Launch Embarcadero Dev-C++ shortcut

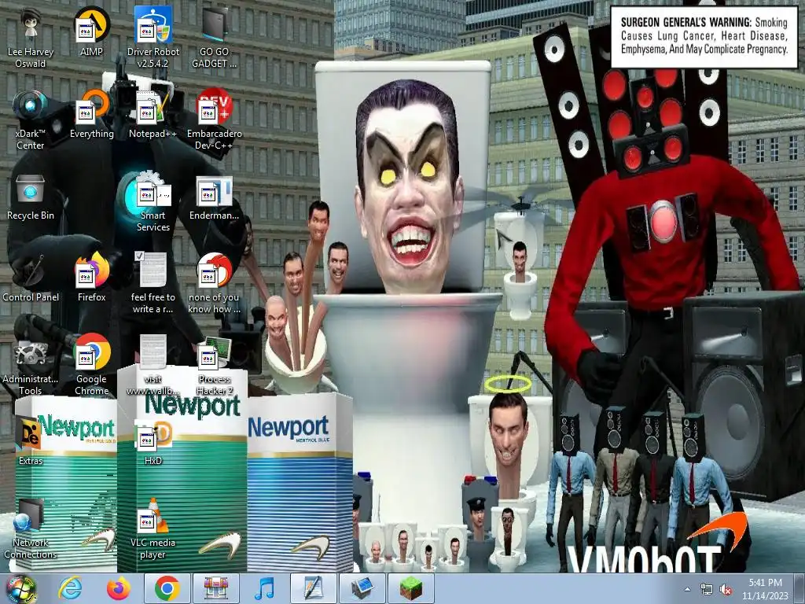(214, 120)
